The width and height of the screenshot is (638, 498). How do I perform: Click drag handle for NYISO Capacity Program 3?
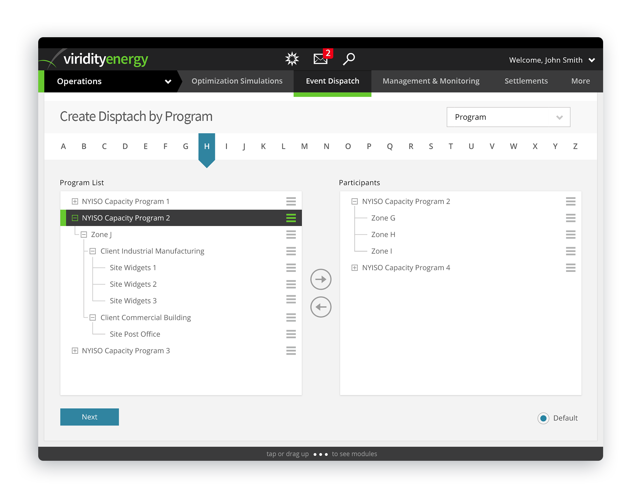click(291, 351)
